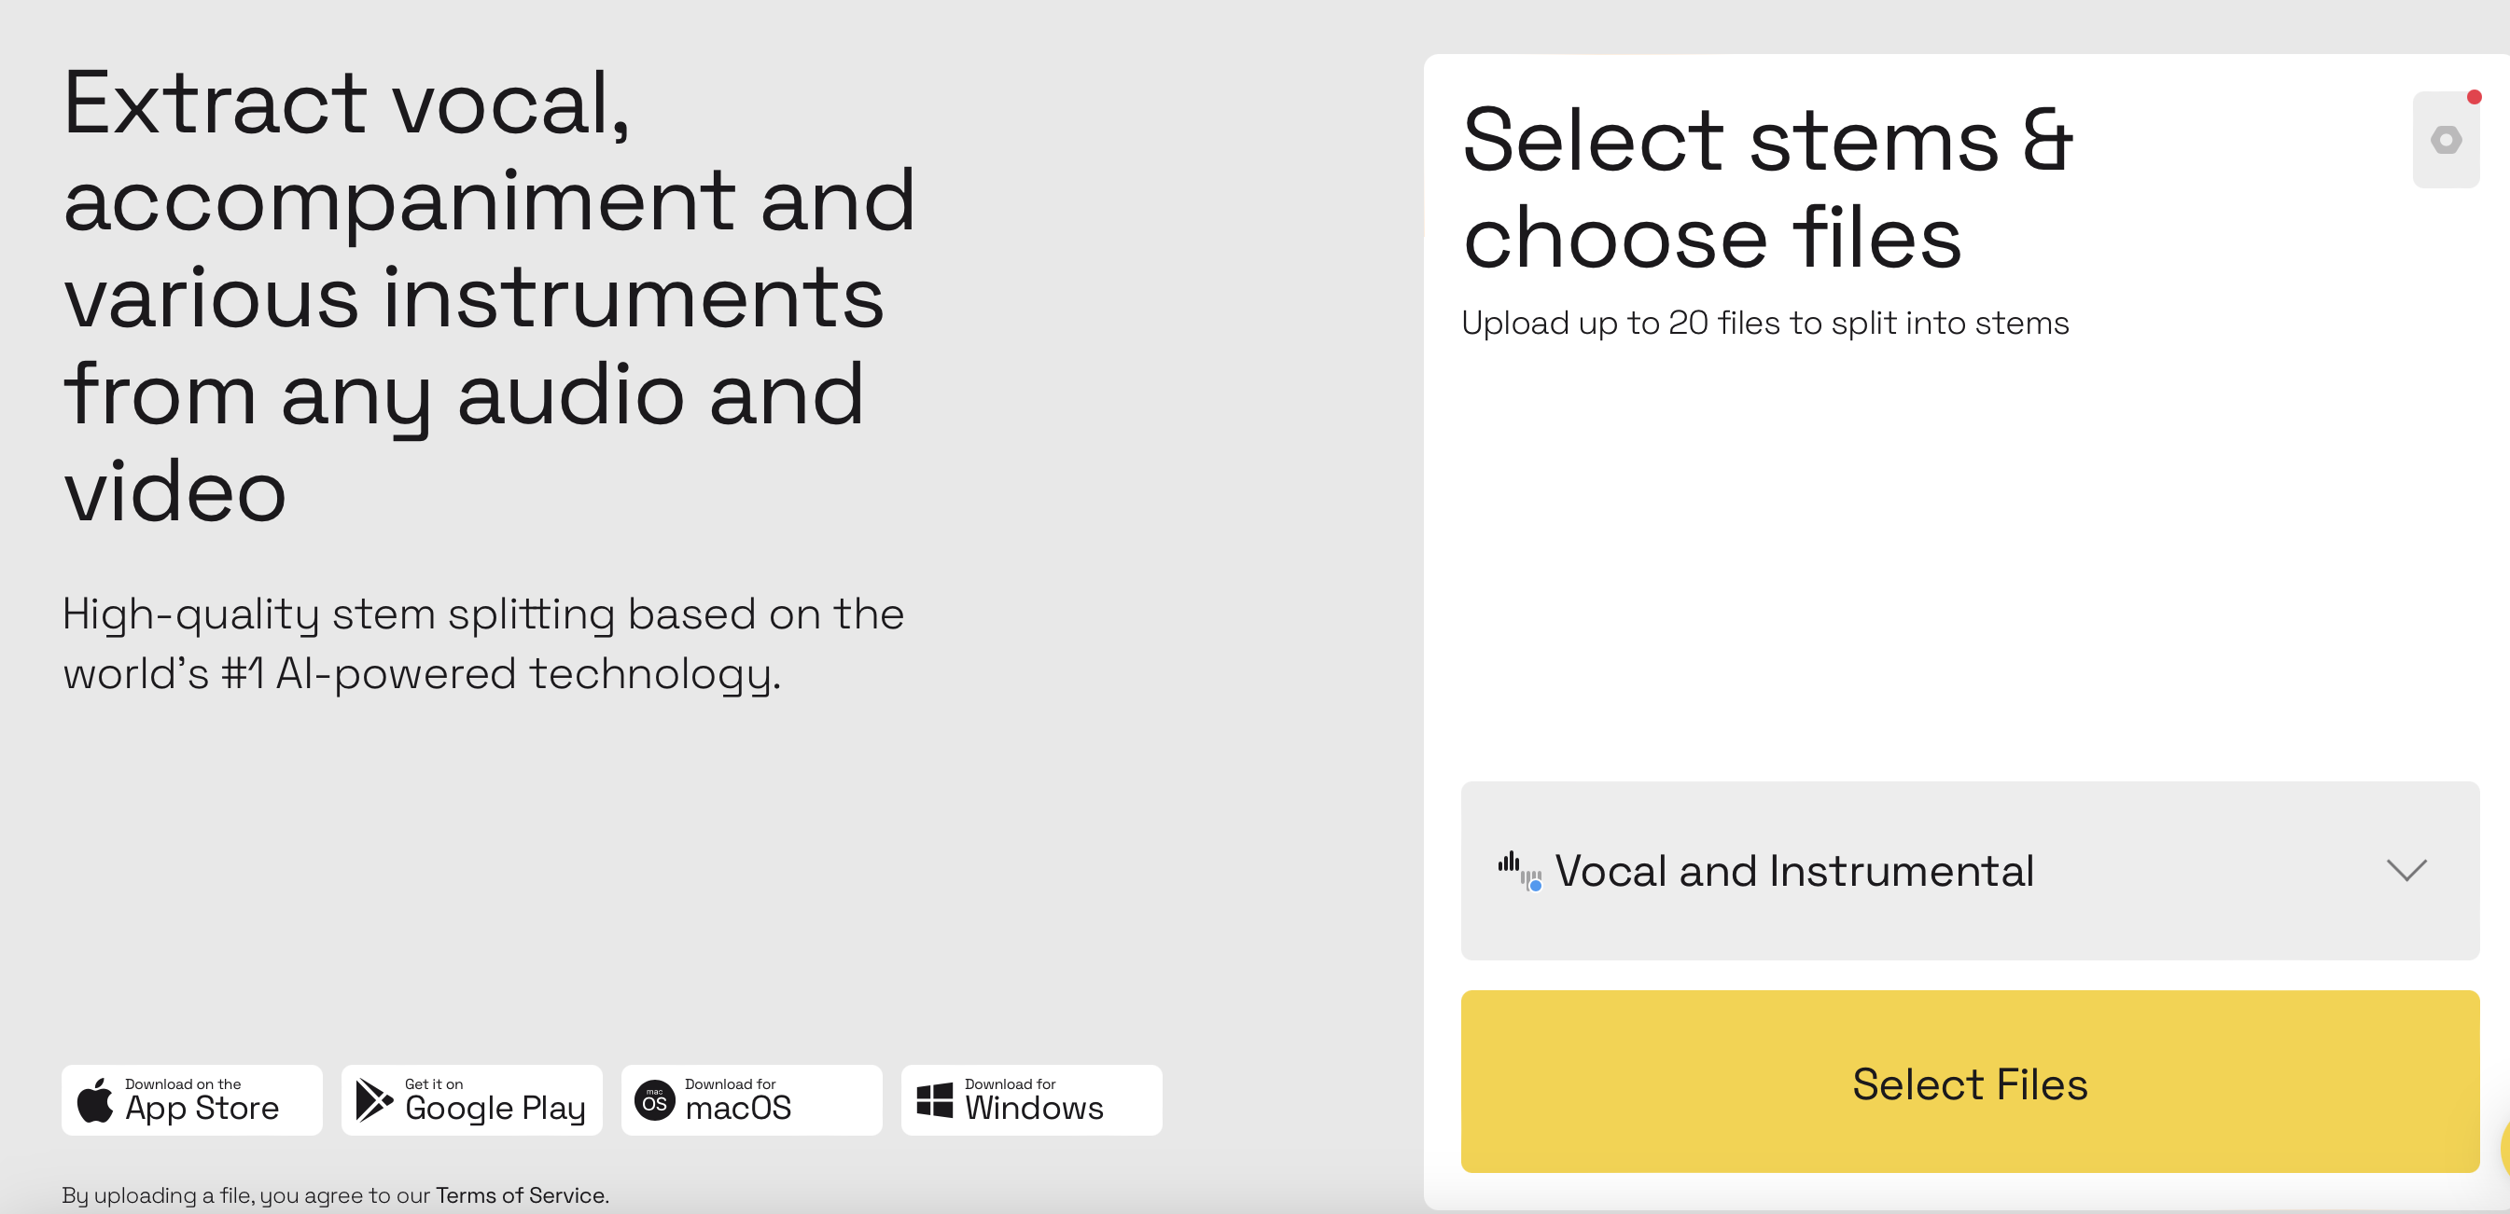The image size is (2510, 1214).
Task: Get the app on Google Play
Action: pyautogui.click(x=471, y=1100)
